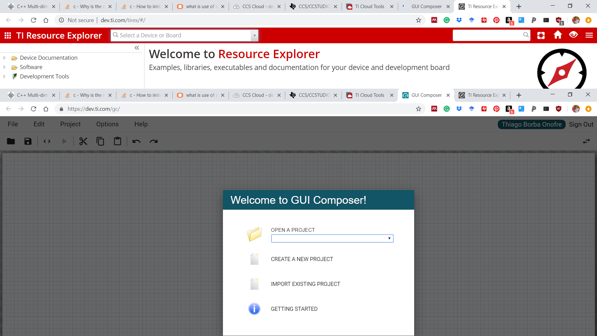Click the Resource Explorer home icon

click(x=558, y=35)
